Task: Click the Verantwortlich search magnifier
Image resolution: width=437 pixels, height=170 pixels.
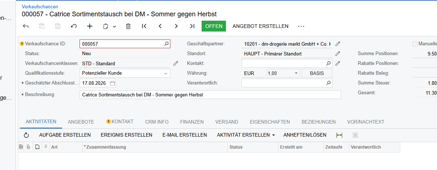Action: tap(328, 83)
